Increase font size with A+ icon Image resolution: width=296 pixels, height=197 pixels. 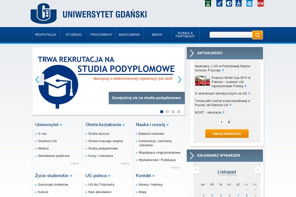(219, 3)
